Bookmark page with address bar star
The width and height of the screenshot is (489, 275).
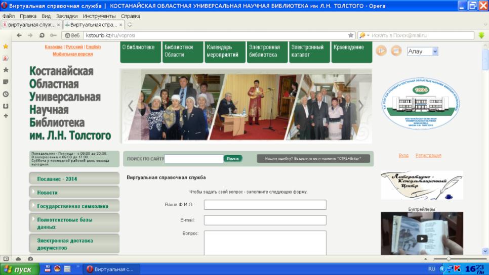click(x=350, y=35)
